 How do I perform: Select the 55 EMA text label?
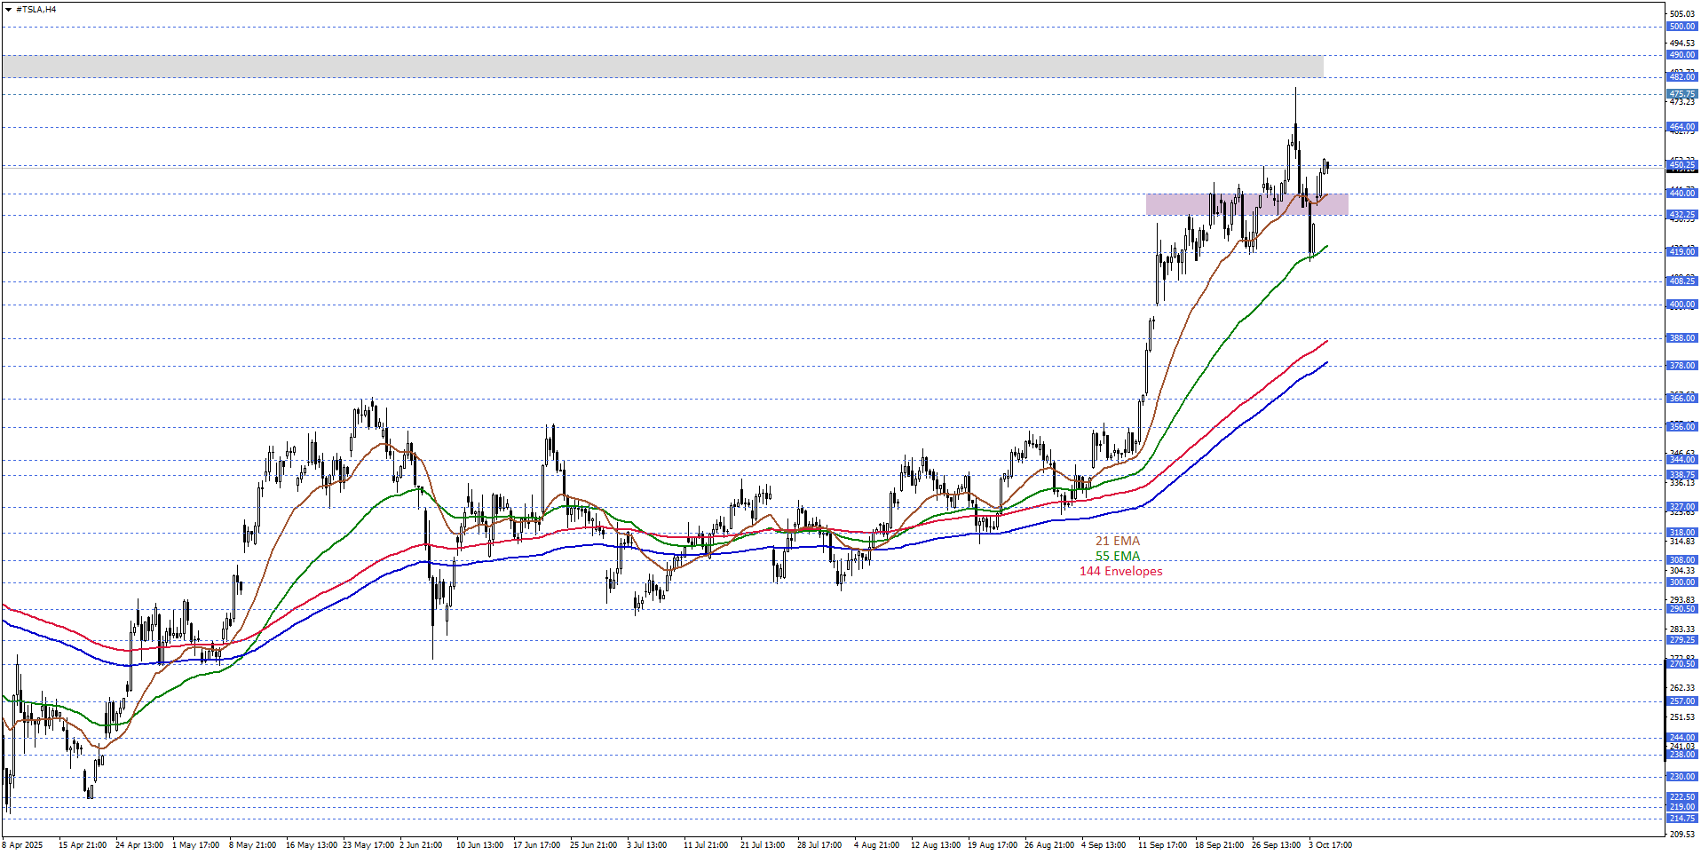pyautogui.click(x=1117, y=556)
